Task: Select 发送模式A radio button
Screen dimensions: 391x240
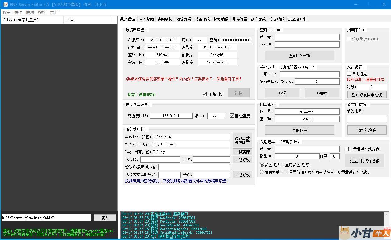Action: pyautogui.click(x=262, y=165)
